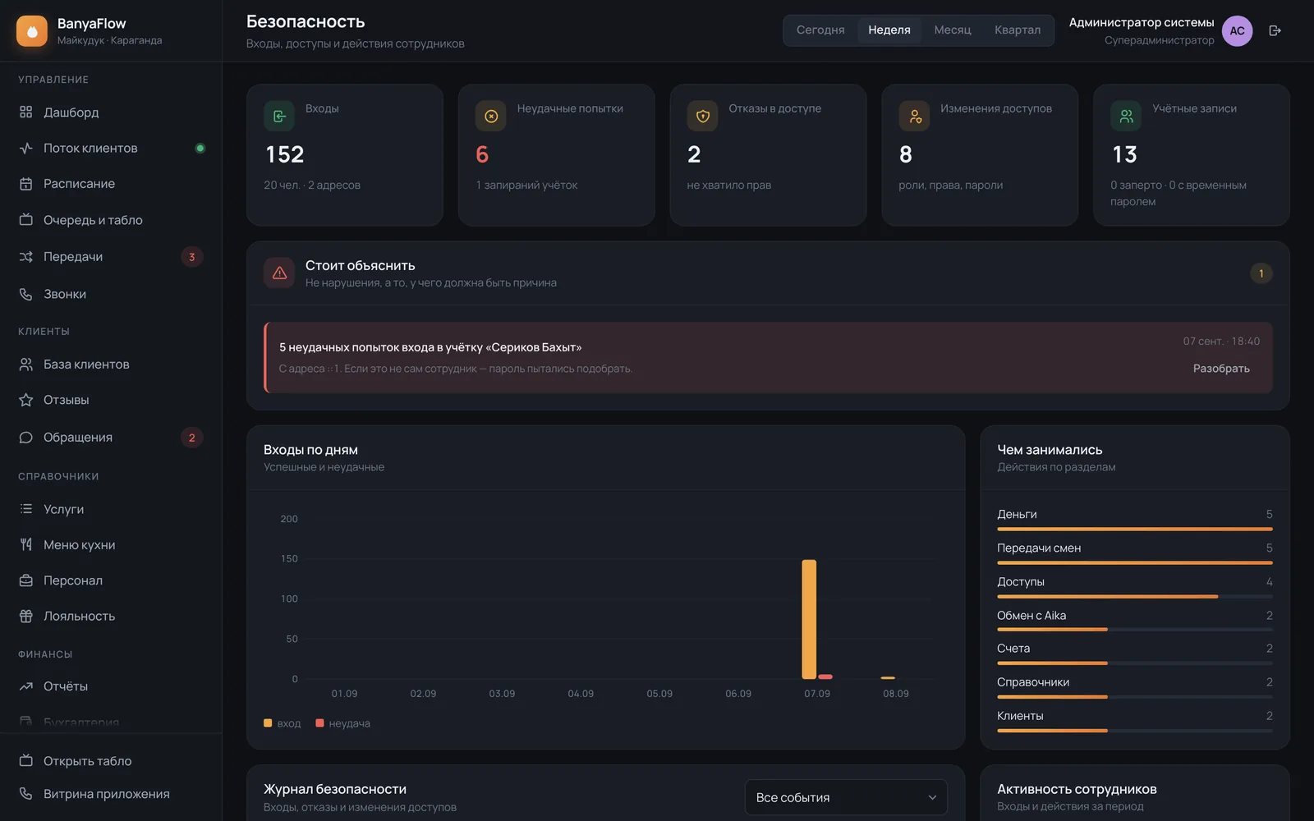Click the База клиентов people icon
The height and width of the screenshot is (821, 1314).
(x=26, y=364)
